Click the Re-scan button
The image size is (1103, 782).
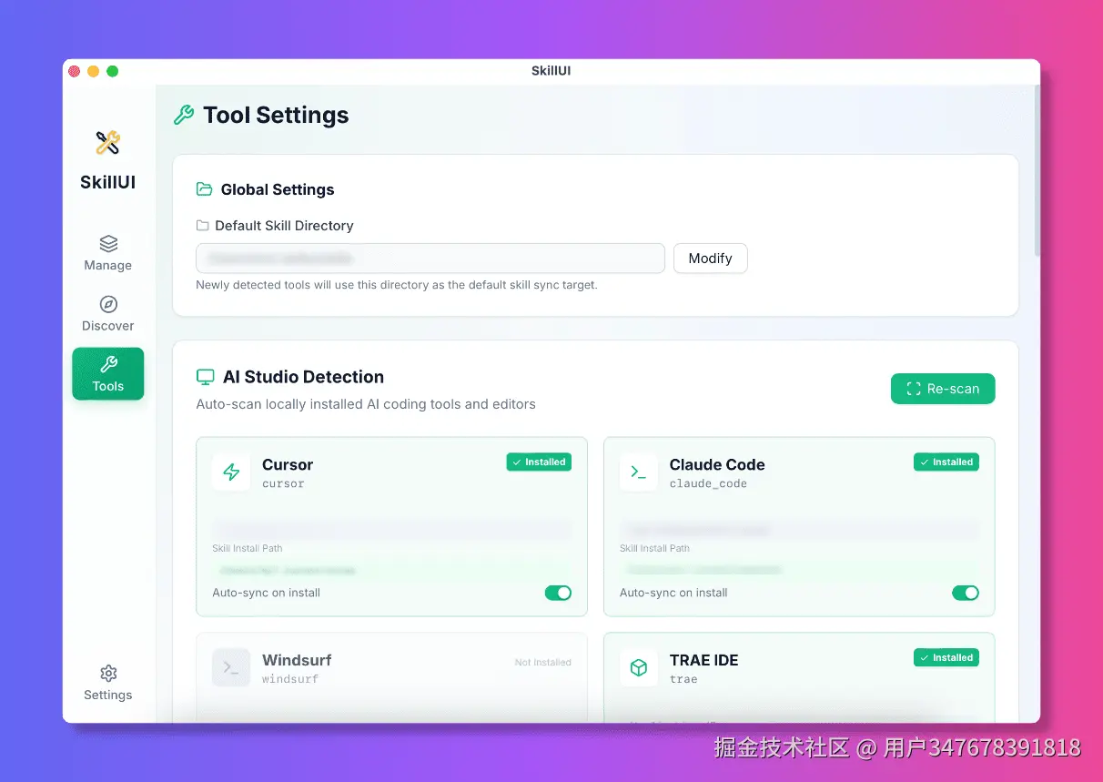(x=943, y=389)
